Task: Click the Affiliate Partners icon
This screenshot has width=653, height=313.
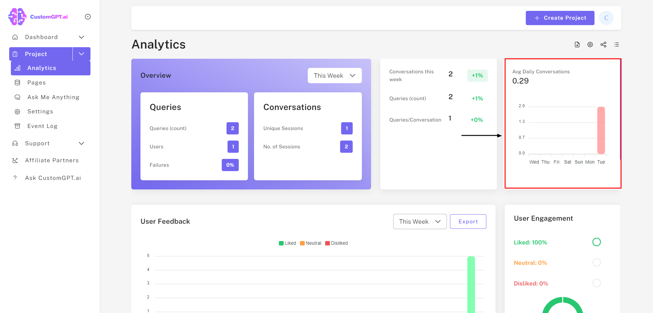Action: (x=15, y=160)
